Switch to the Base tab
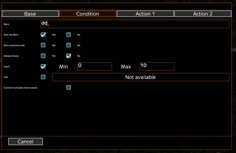 pos(30,14)
